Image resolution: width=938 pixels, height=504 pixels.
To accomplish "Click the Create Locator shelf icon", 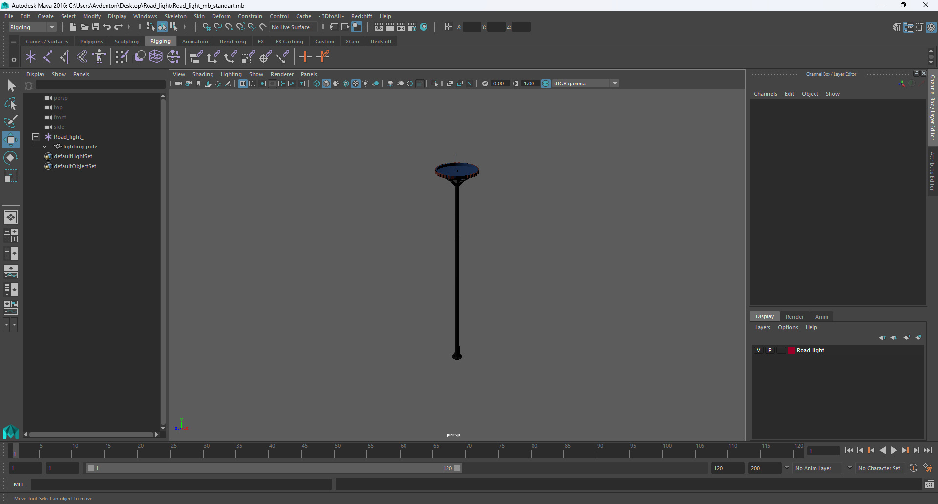I will pos(31,57).
